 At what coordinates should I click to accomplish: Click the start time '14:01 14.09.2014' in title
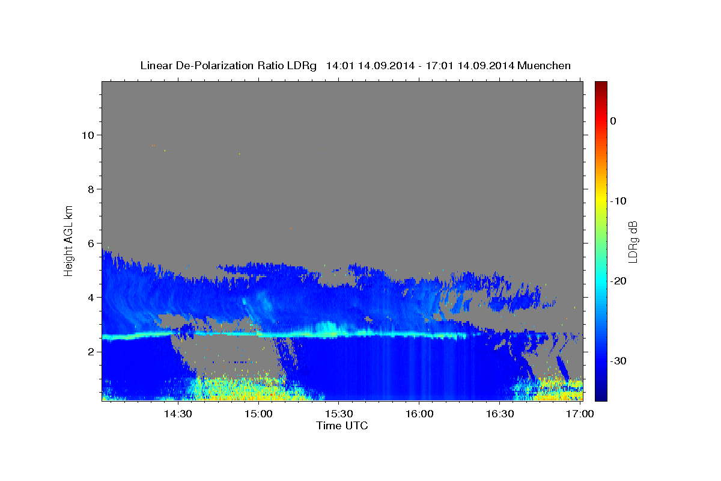coord(370,66)
